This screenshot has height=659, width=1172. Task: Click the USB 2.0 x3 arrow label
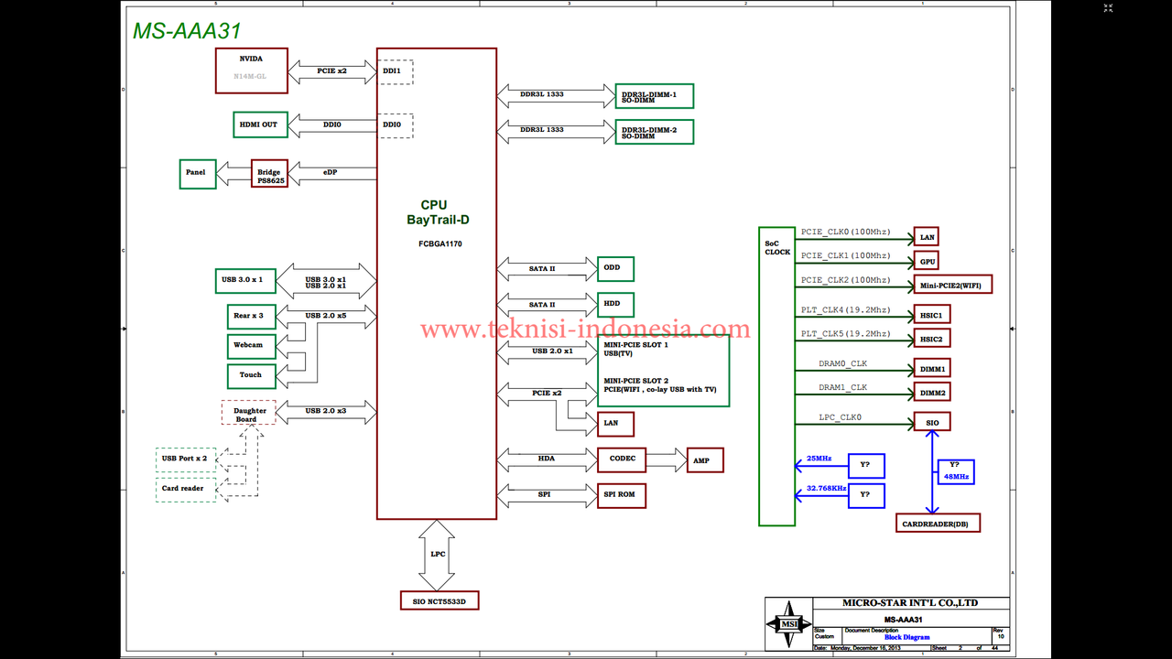click(326, 411)
